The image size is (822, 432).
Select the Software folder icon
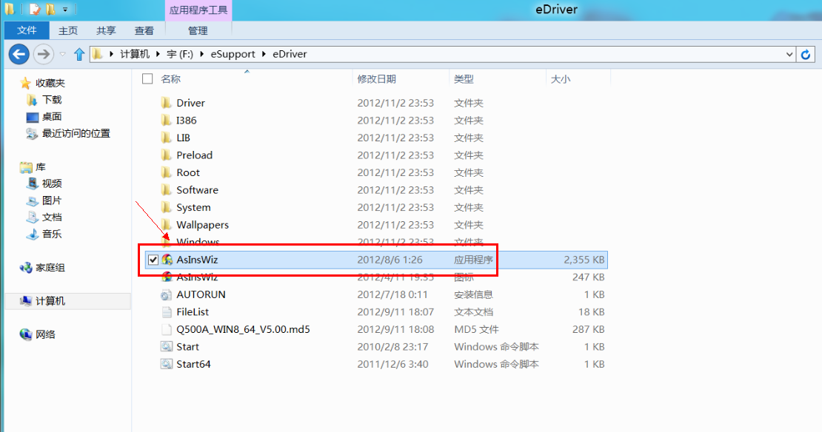[166, 189]
